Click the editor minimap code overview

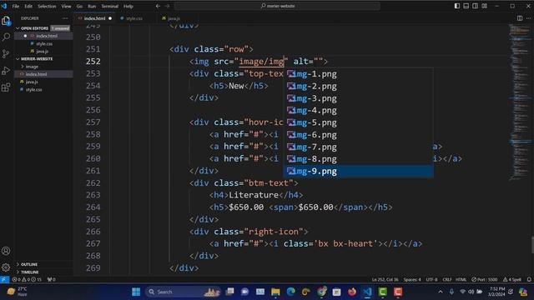click(x=521, y=102)
